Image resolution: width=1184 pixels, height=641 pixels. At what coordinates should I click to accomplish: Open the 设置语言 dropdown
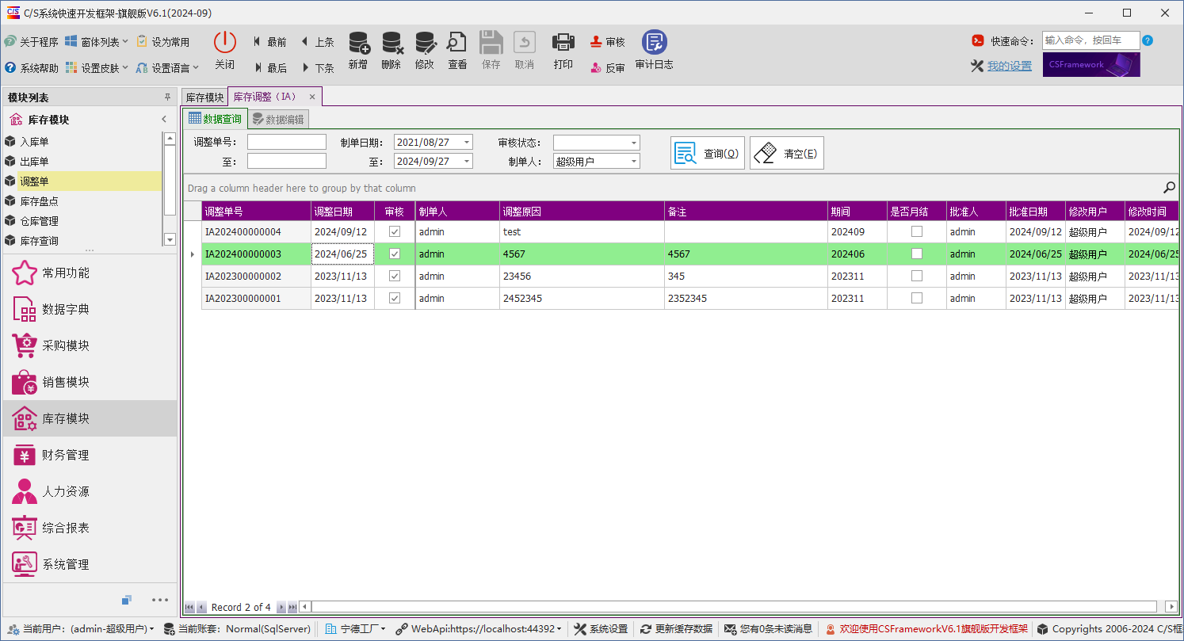(167, 68)
